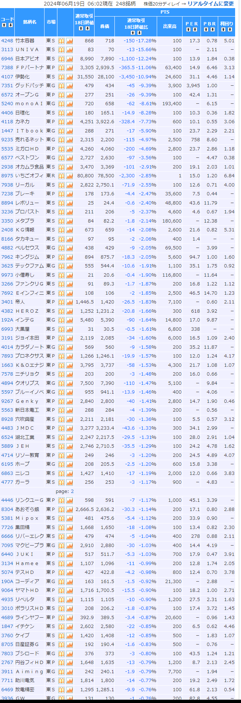This screenshot has width=241, height=703.
Task: Open stock code 8975 link
Action: pyautogui.click(x=7, y=176)
